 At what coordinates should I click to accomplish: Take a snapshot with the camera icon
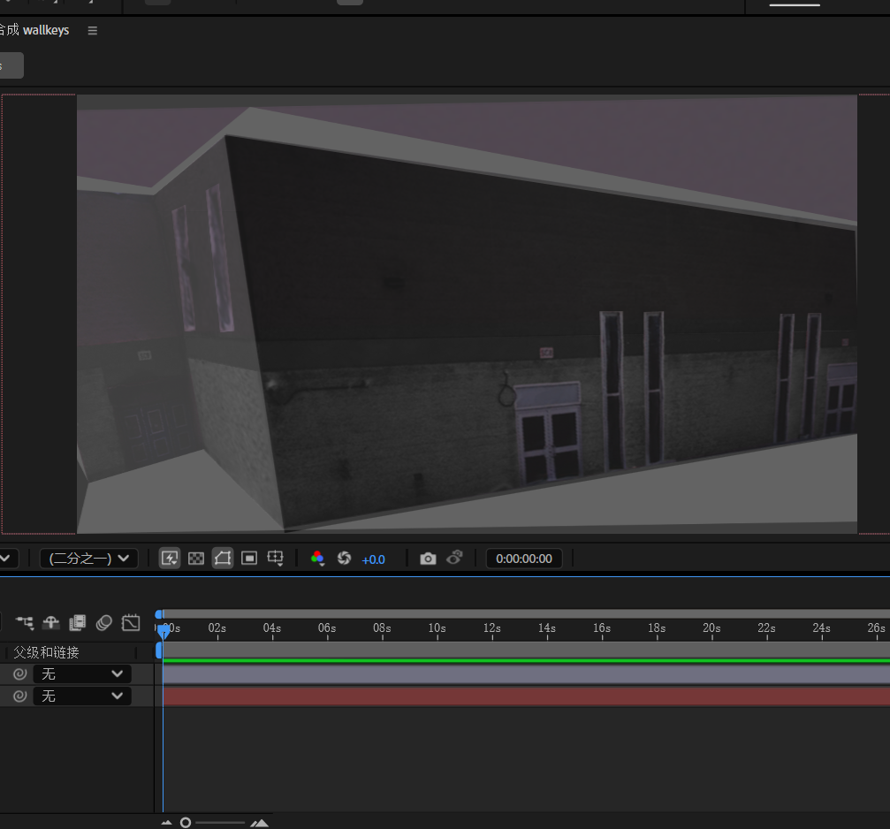coord(428,559)
